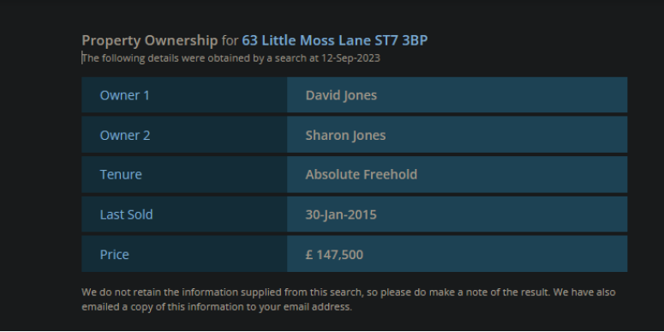Screen dimensions: 664x332
Task: Select the £ 147,500 price value
Action: [334, 255]
